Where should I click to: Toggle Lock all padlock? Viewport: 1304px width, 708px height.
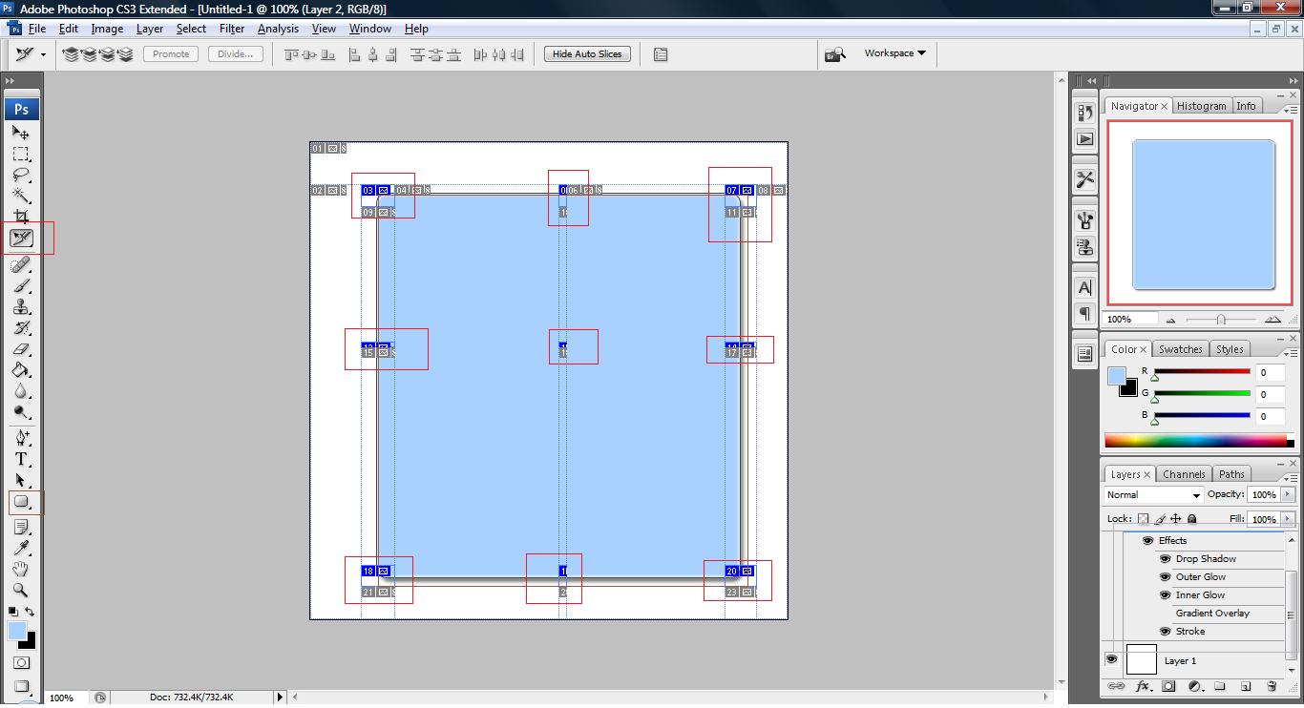(x=1192, y=519)
